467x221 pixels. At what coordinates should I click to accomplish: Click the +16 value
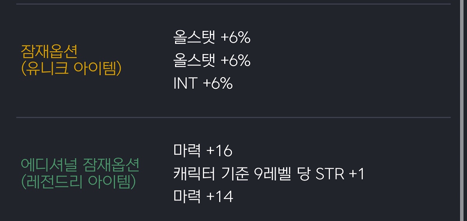219,151
